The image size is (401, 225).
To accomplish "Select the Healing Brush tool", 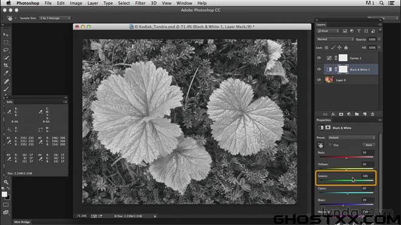I will (x=6, y=81).
